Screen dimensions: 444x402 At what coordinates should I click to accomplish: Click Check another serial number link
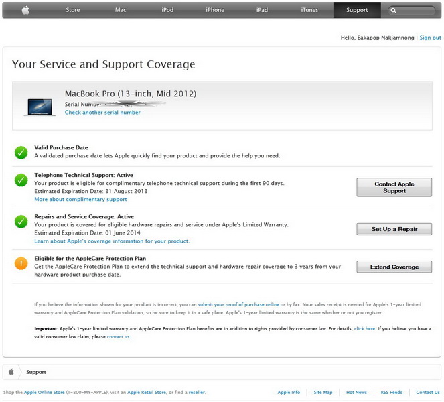(x=102, y=112)
